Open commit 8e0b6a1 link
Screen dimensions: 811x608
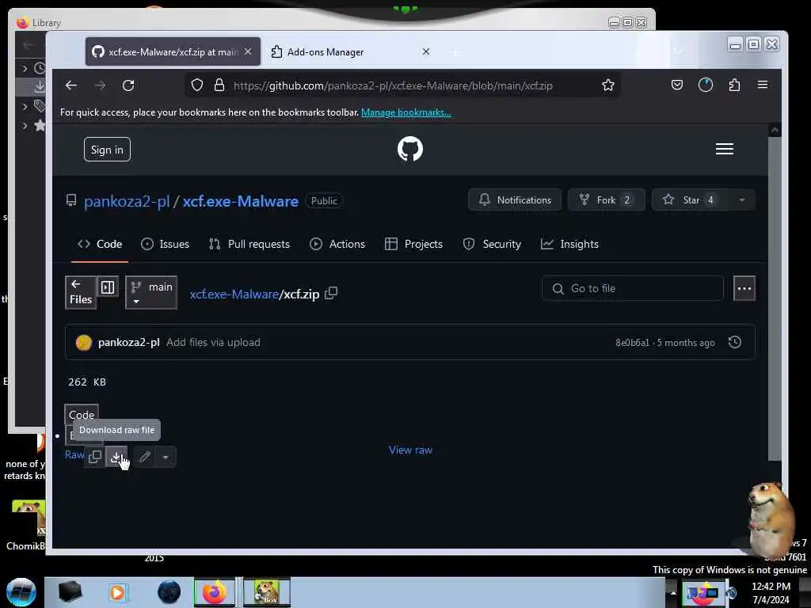pos(632,343)
